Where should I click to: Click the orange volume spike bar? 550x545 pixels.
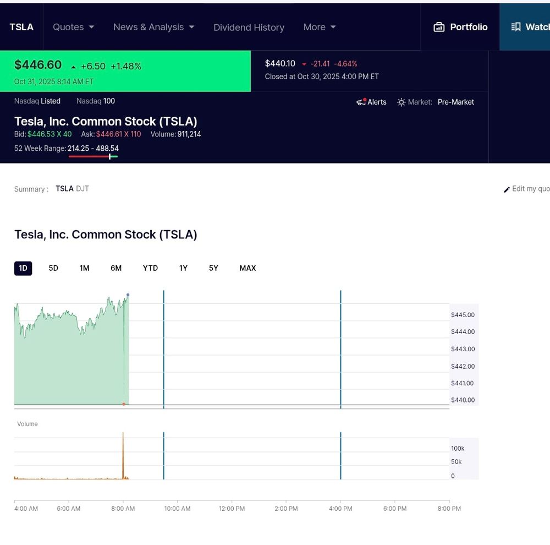pyautogui.click(x=123, y=456)
